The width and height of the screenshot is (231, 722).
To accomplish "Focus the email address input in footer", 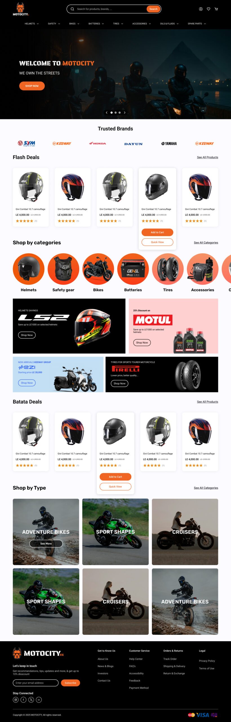I will pos(35,683).
